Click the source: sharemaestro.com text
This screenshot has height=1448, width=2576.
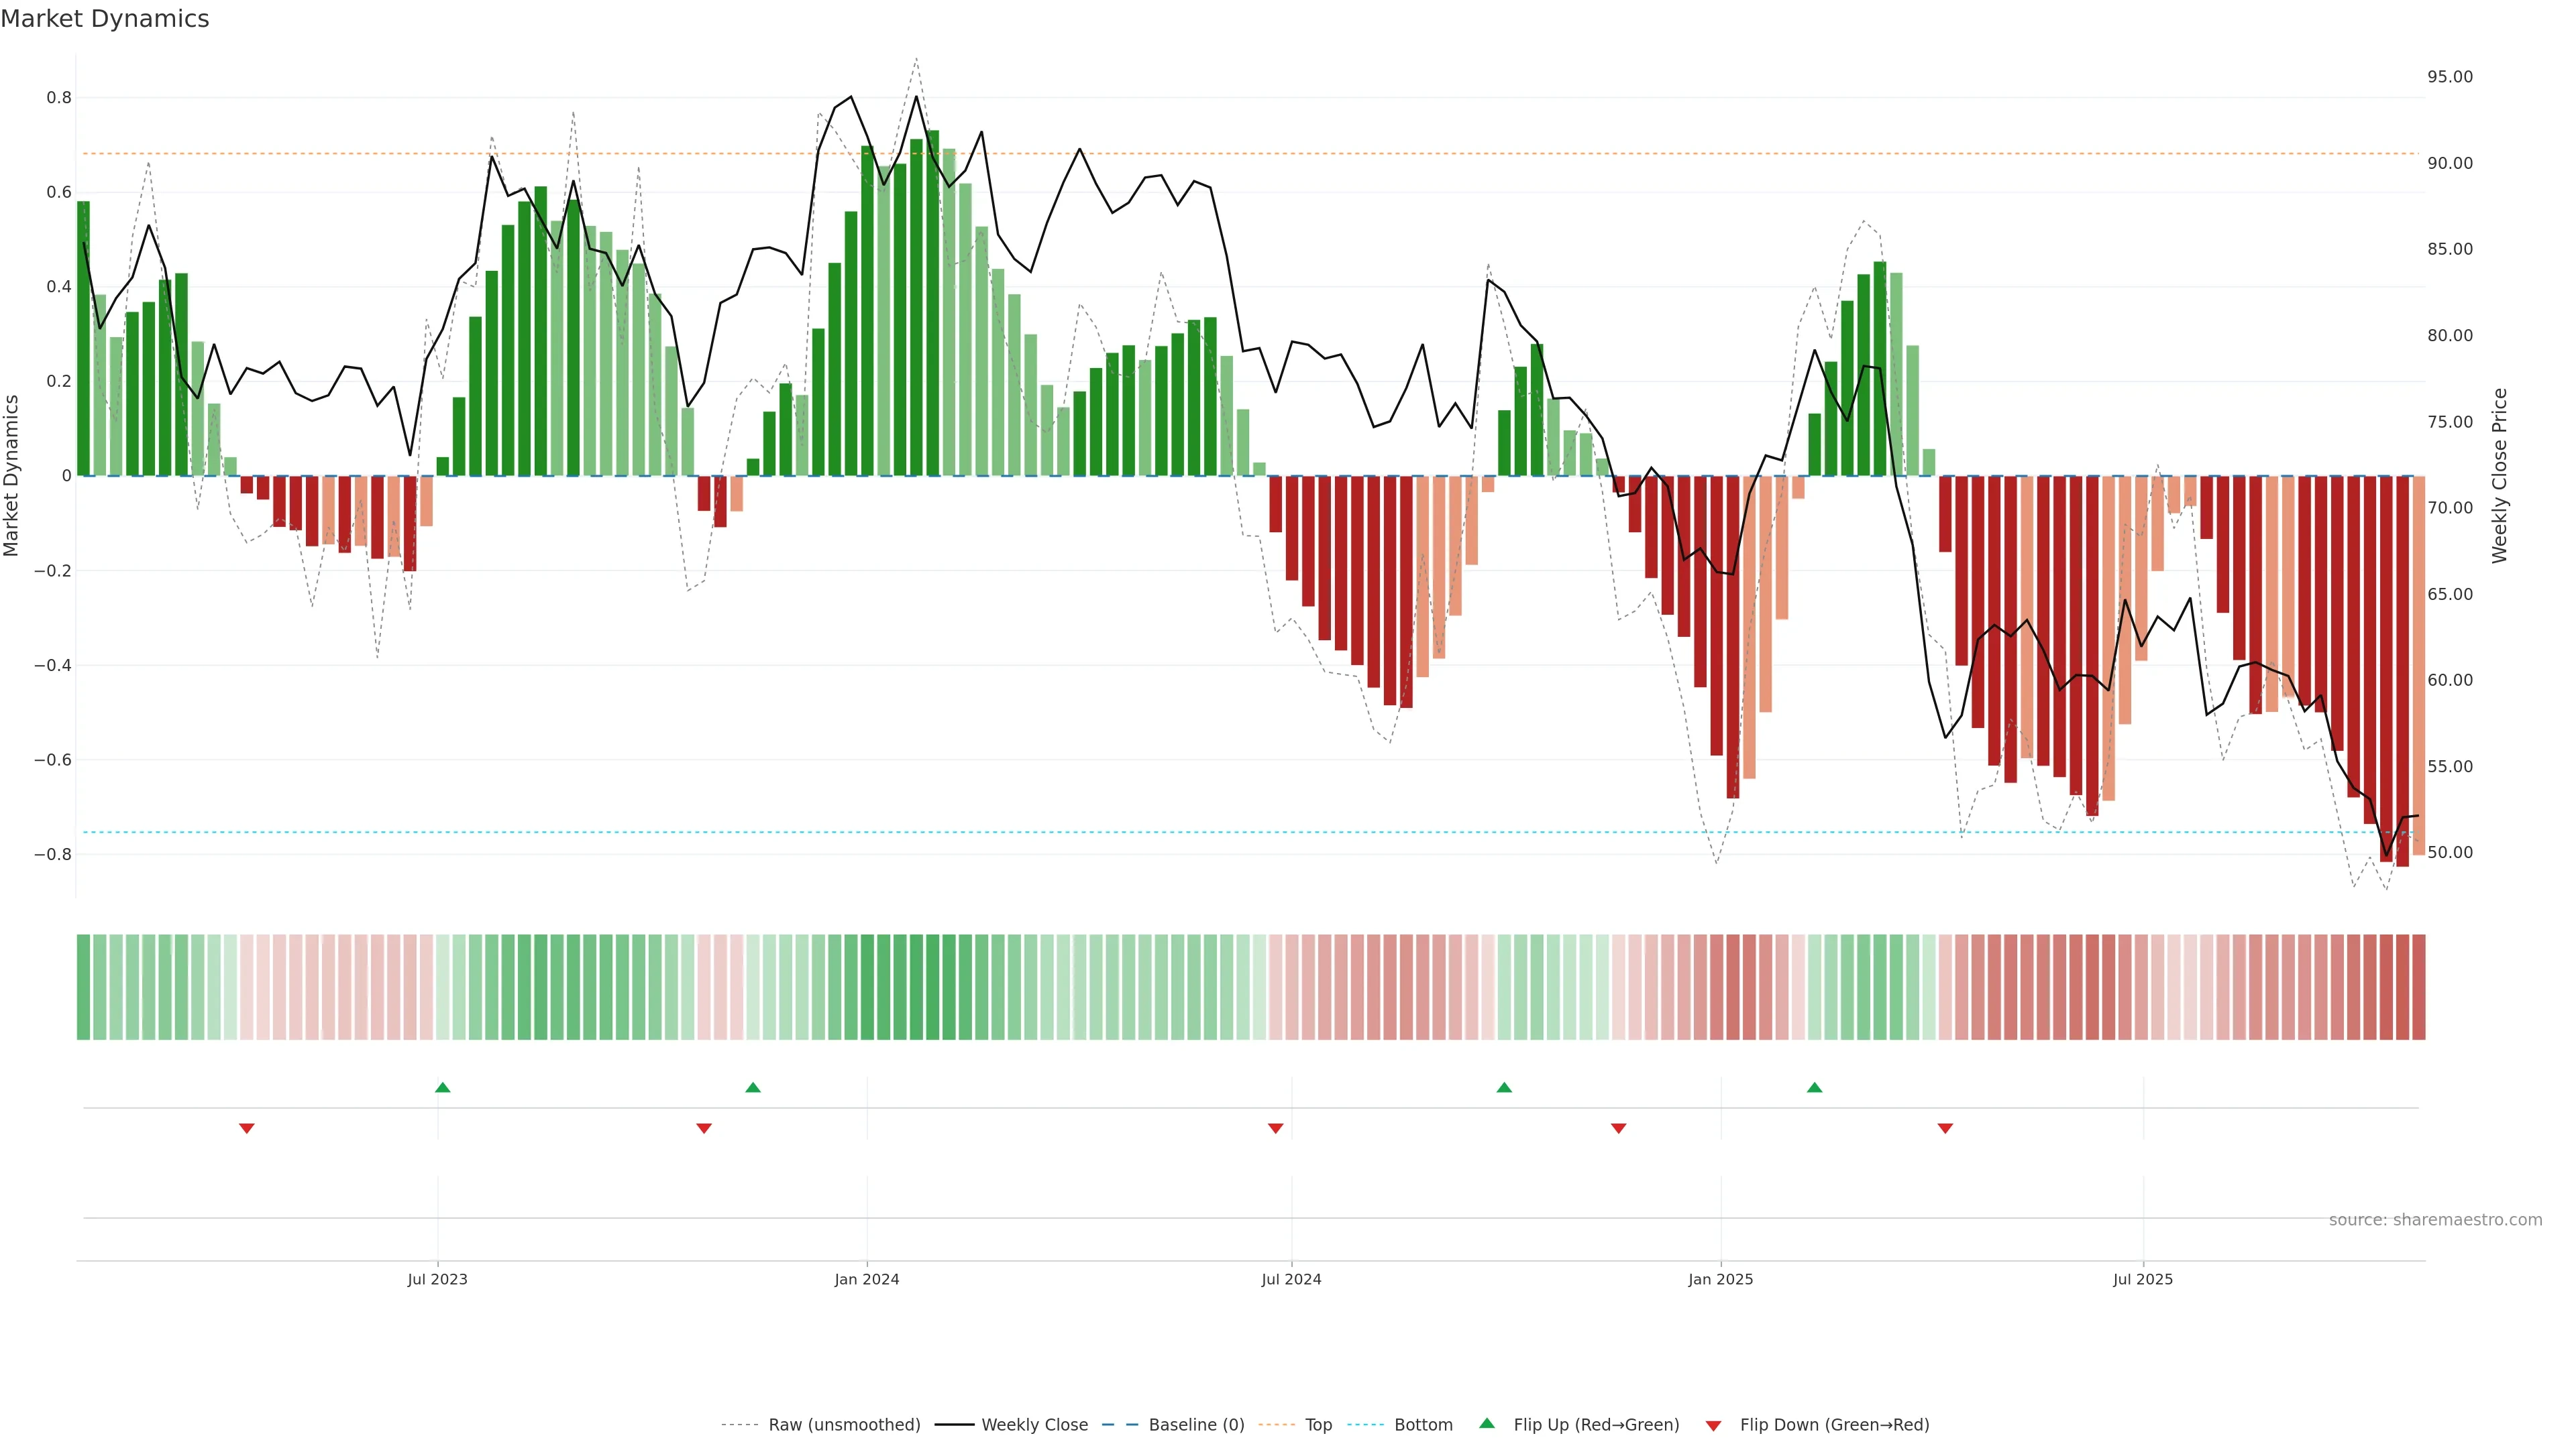[2435, 1220]
